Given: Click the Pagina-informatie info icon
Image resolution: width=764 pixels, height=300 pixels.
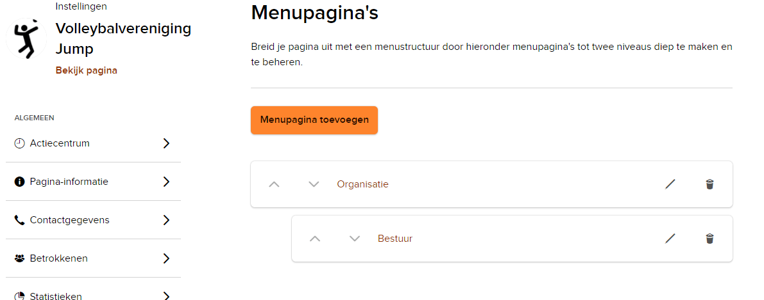Looking at the screenshot, I should pos(19,182).
